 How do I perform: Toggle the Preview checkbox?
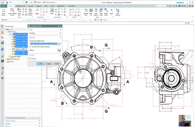click(x=30, y=59)
